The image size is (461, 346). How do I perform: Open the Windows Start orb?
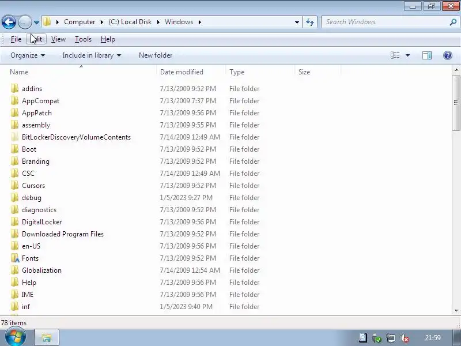16,337
